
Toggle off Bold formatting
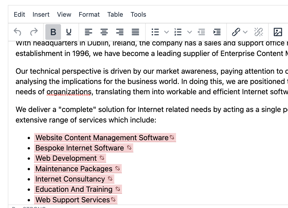(53, 32)
